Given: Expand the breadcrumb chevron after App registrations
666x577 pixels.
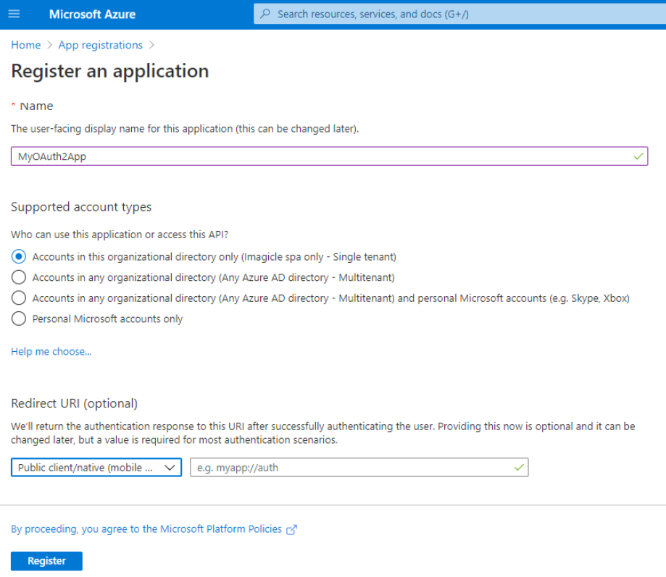Looking at the screenshot, I should (153, 45).
